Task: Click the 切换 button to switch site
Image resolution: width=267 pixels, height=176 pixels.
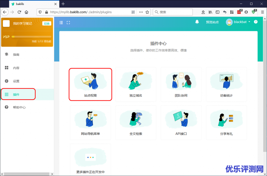Action: tap(47, 23)
